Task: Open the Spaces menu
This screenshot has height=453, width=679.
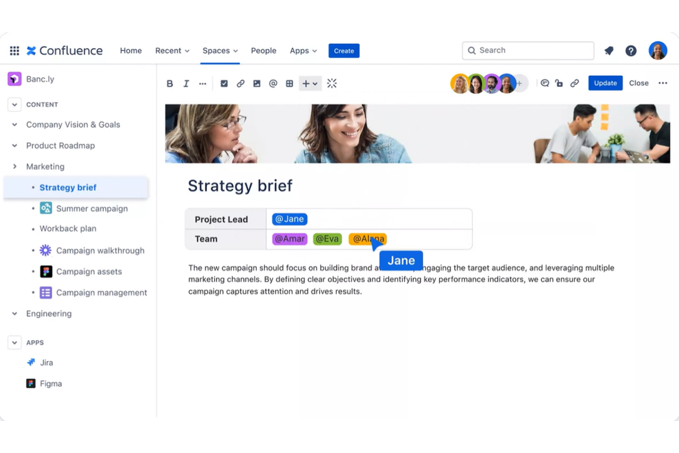Action: (220, 50)
